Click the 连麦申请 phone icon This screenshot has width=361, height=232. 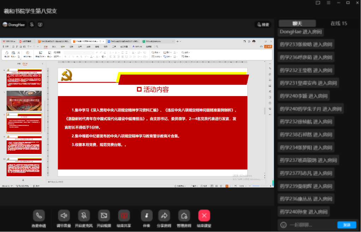point(38,215)
